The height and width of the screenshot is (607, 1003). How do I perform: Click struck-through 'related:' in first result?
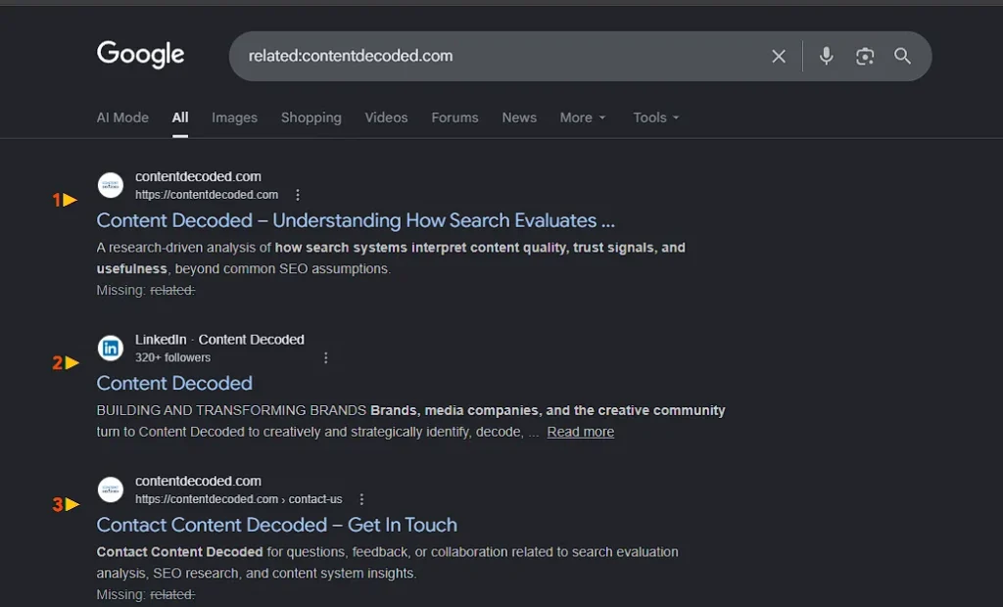(x=172, y=291)
